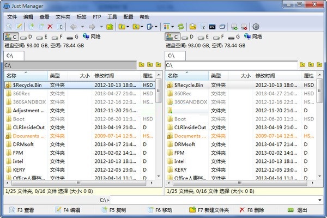327x218 pixels.
Task: Go back with the left arrow icon
Action: pyautogui.click(x=74, y=27)
